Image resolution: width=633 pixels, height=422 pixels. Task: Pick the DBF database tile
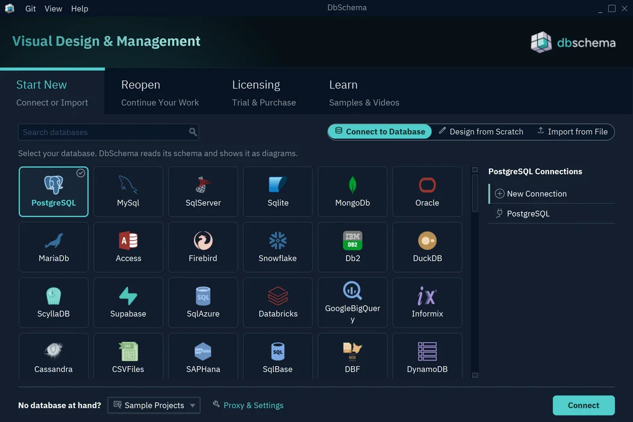pyautogui.click(x=353, y=356)
